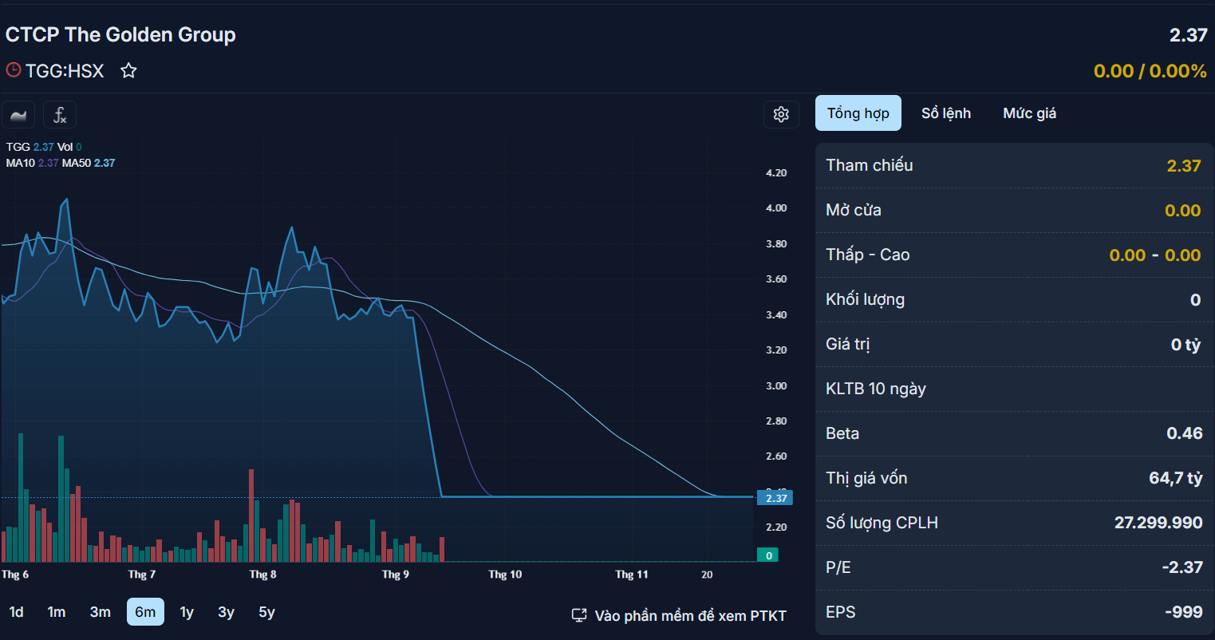Open chart settings gear icon
1215x640 pixels.
(781, 115)
